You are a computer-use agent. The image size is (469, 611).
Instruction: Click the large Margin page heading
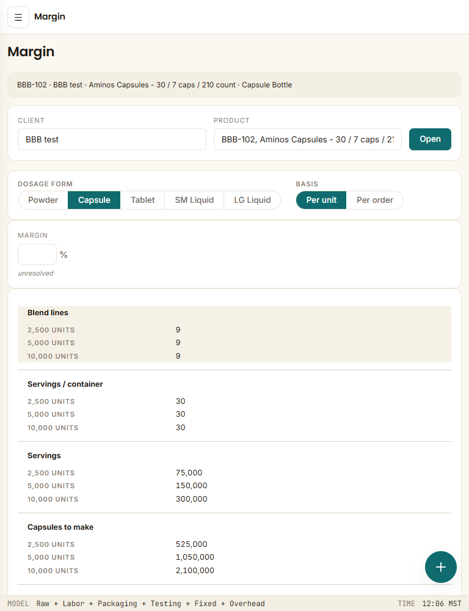point(31,52)
